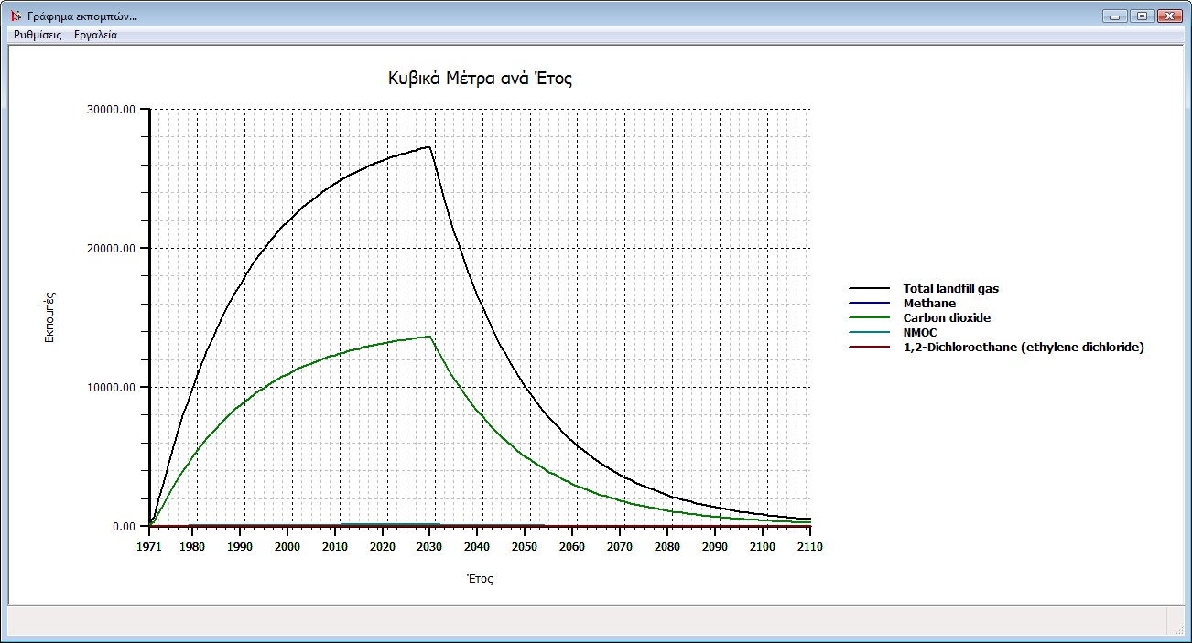Click the blue Methane legend line
Viewport: 1192px width, 643px height.
tap(869, 304)
